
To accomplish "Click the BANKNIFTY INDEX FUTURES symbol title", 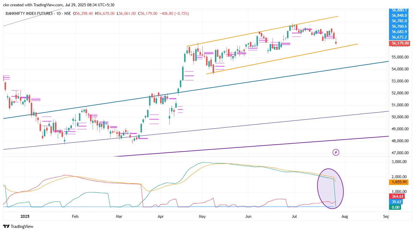I will [29, 13].
